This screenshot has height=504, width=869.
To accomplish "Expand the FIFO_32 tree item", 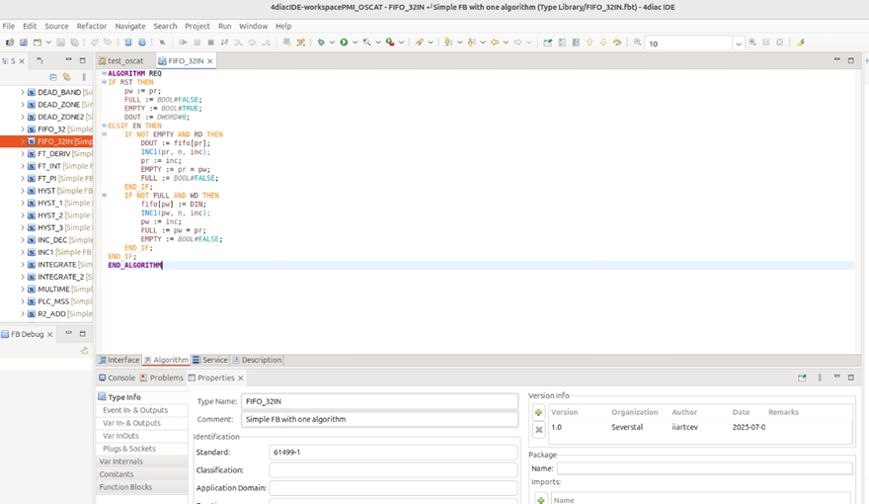I will coord(23,129).
